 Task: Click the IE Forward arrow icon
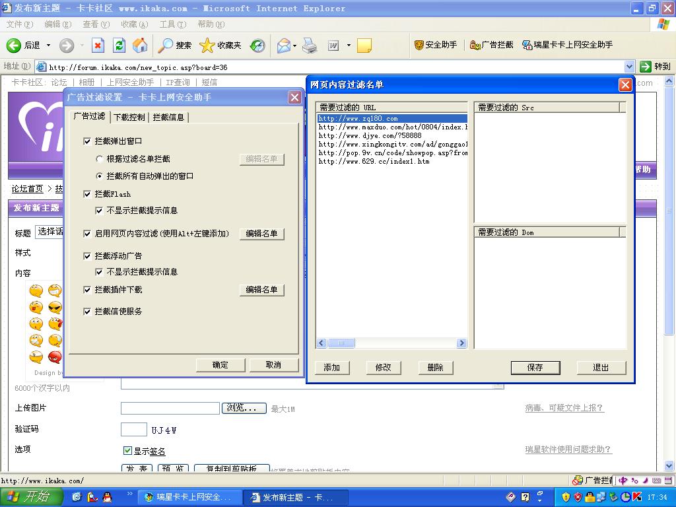[67, 46]
